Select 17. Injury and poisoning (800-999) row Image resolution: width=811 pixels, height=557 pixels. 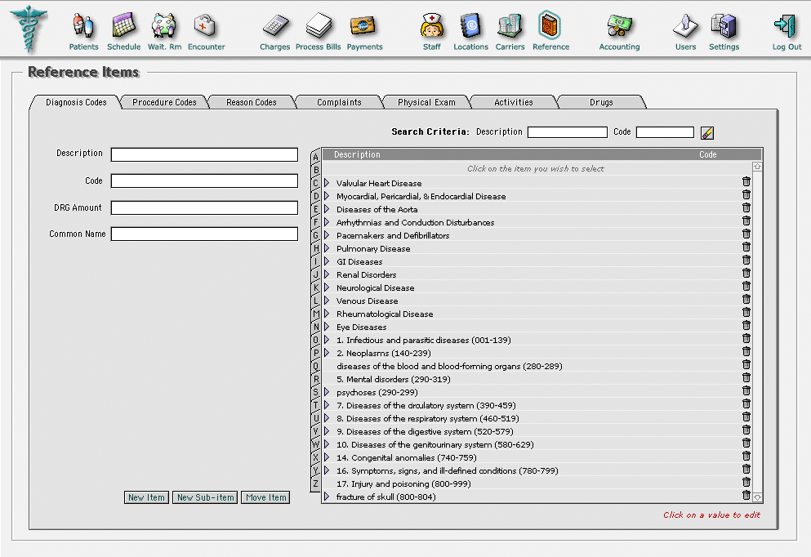tap(537, 483)
